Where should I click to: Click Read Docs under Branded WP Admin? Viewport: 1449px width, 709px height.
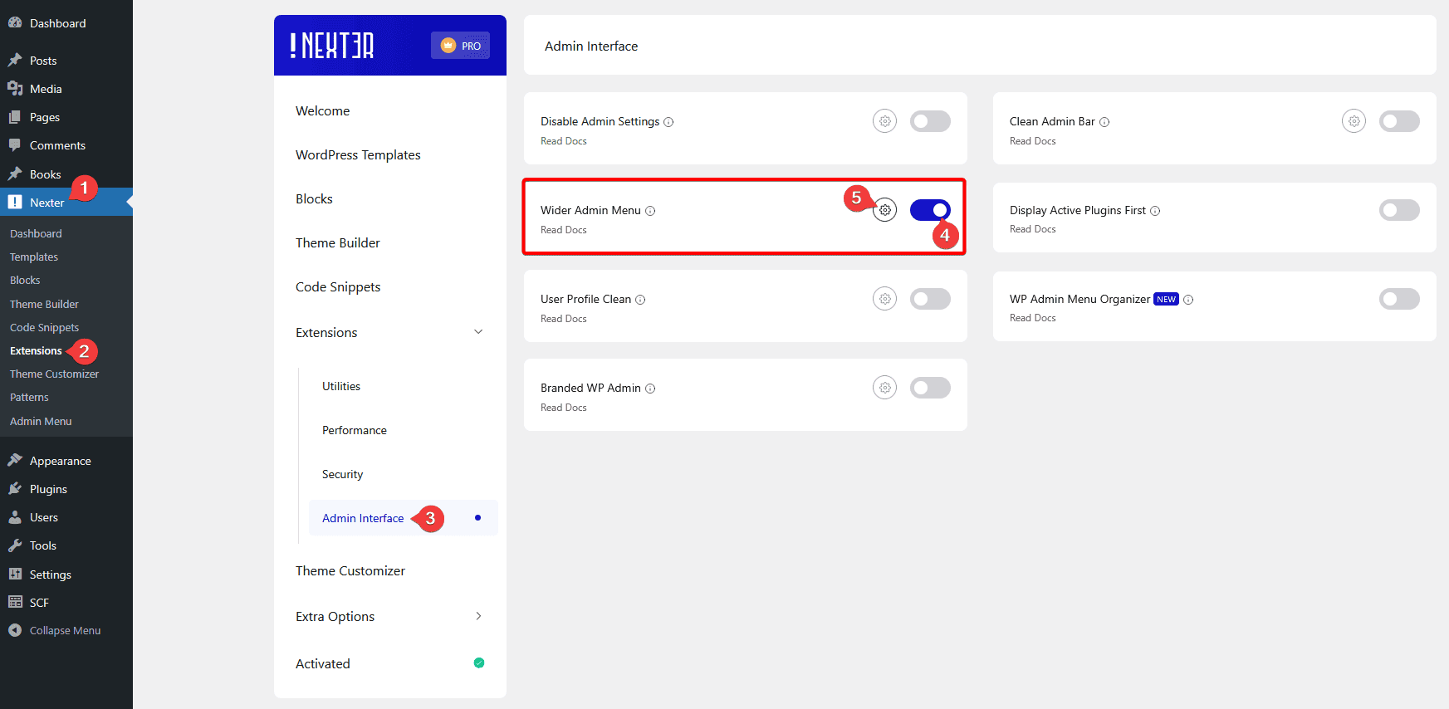click(563, 408)
